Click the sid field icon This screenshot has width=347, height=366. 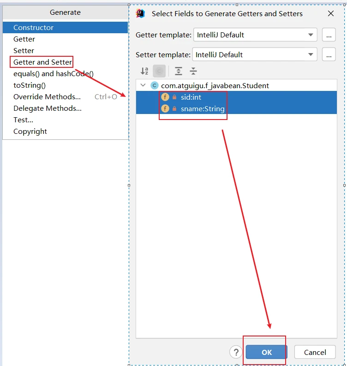[165, 97]
